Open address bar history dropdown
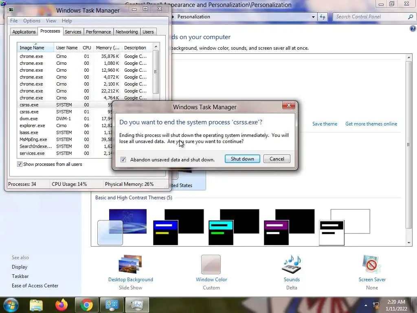The image size is (417, 313). click(x=313, y=17)
